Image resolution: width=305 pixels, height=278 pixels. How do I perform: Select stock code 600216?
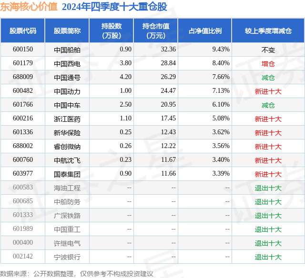click(x=23, y=119)
